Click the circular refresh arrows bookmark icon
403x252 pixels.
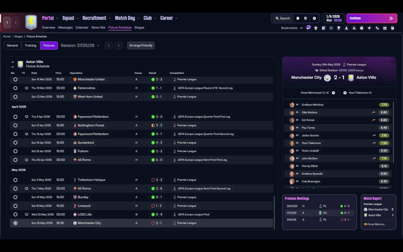click(x=331, y=28)
